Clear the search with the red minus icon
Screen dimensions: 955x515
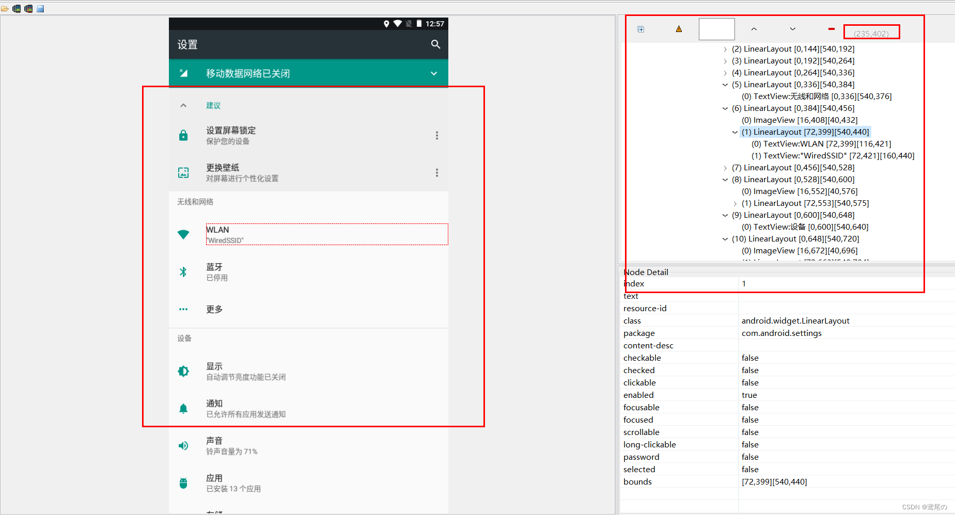(x=832, y=29)
